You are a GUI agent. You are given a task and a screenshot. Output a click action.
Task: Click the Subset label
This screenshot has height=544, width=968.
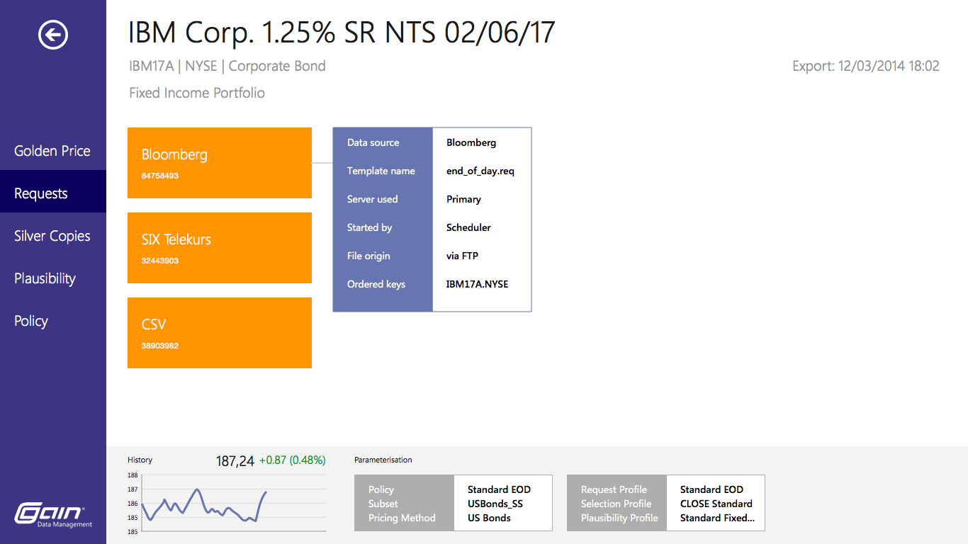point(383,504)
